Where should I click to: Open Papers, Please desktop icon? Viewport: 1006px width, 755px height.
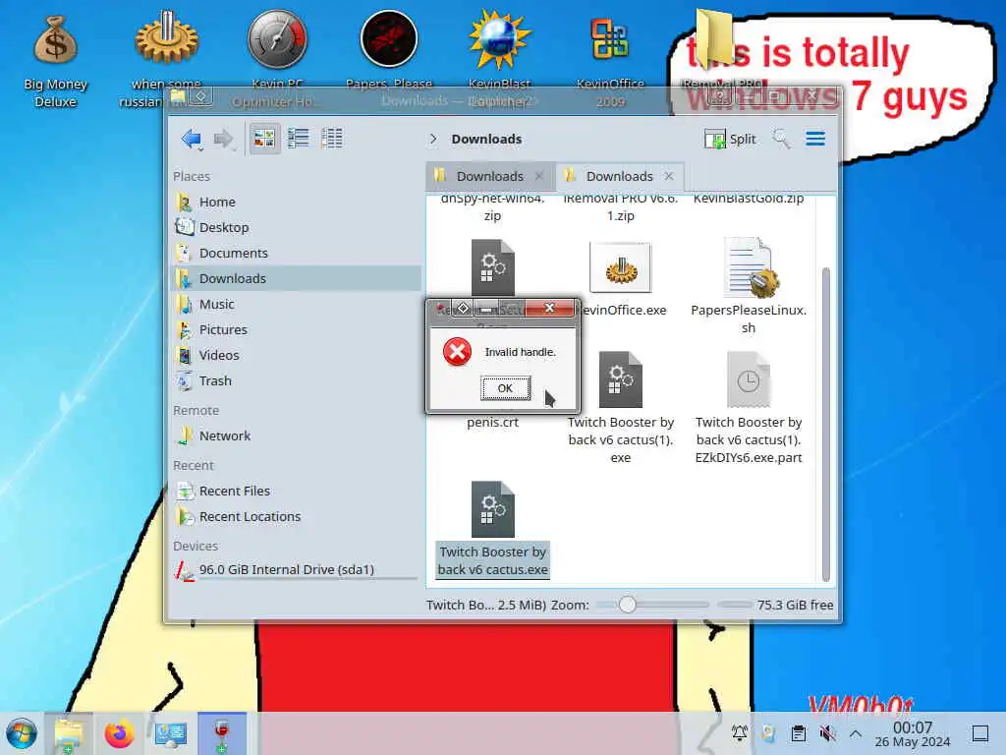pos(389,51)
